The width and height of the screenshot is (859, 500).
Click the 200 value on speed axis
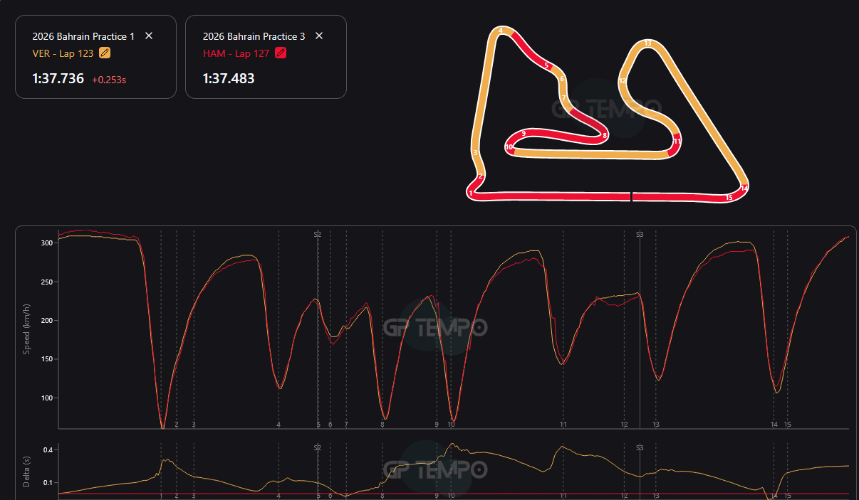click(48, 321)
